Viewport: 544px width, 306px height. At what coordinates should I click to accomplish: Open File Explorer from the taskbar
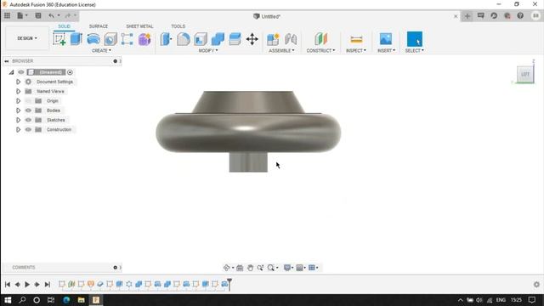[x=82, y=300]
